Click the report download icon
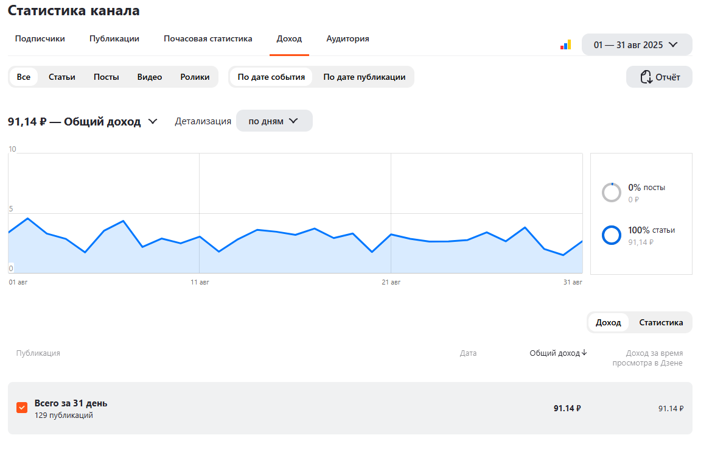Image resolution: width=712 pixels, height=449 pixels. [646, 77]
